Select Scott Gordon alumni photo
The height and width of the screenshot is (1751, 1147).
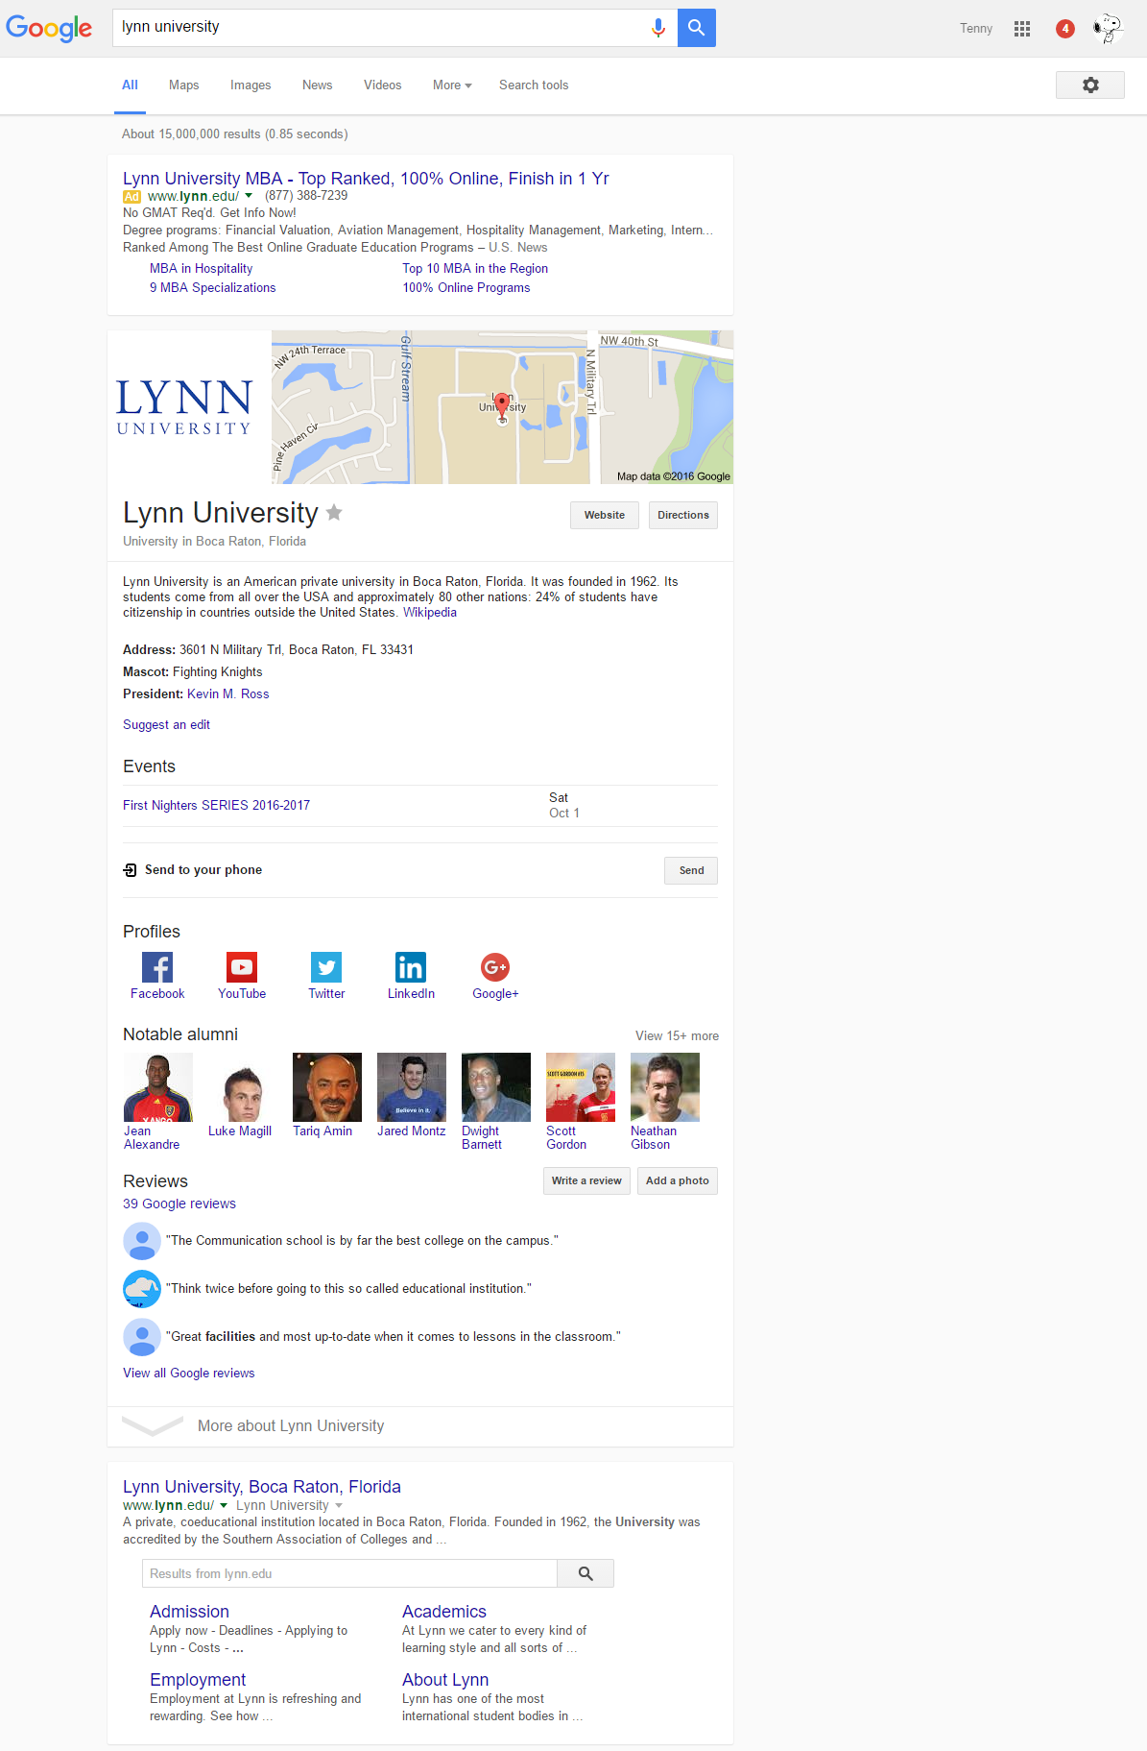coord(581,1087)
